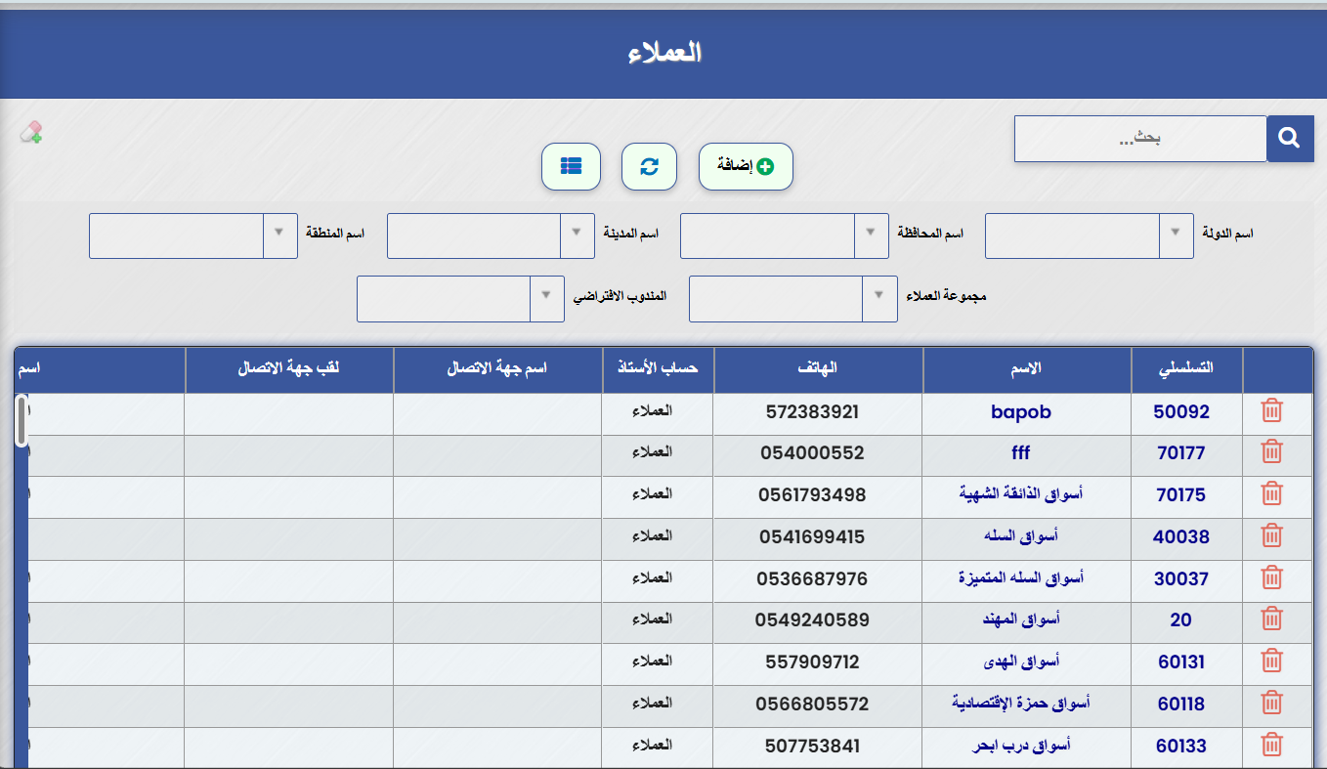Open customer link bapob
Viewport: 1327px width, 769px height.
(x=1020, y=411)
